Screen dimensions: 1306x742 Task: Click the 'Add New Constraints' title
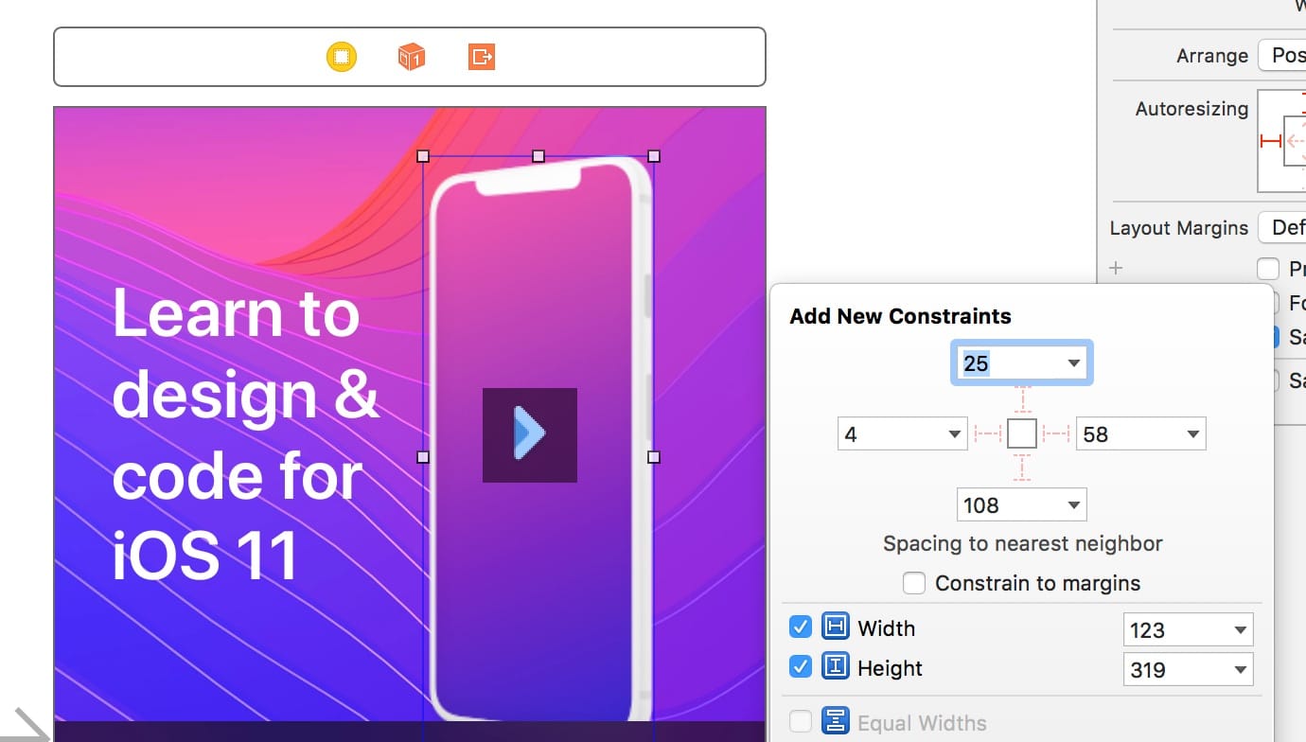[900, 316]
